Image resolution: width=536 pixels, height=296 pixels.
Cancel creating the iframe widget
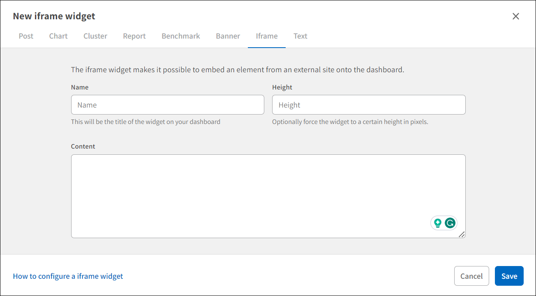[x=471, y=276]
